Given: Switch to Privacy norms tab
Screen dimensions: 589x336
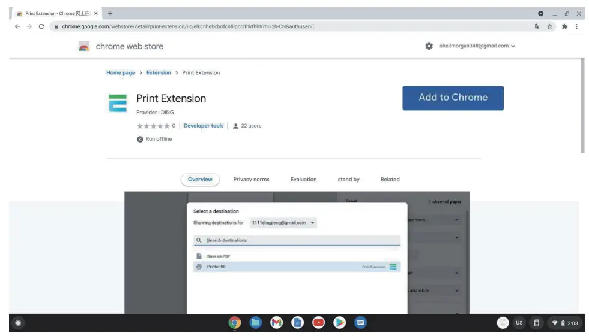Looking at the screenshot, I should (x=251, y=180).
